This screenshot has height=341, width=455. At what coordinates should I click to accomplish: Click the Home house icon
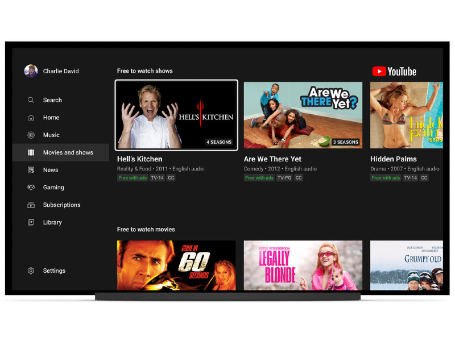(31, 118)
